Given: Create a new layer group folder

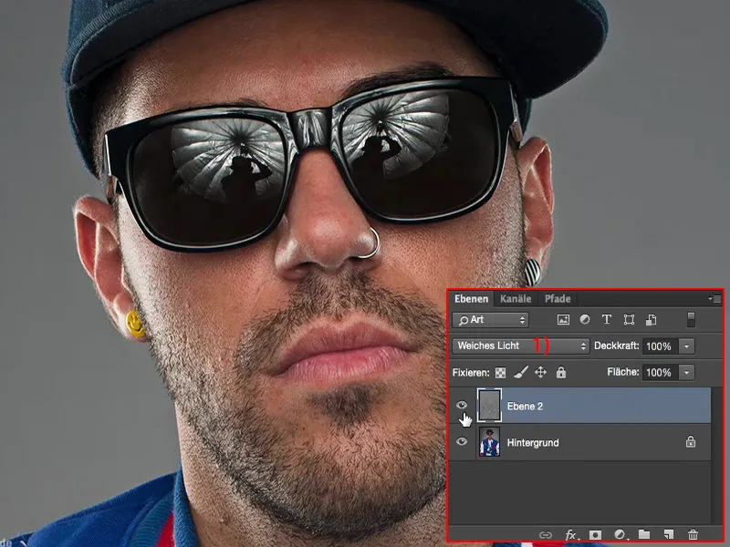Looking at the screenshot, I should point(644,534).
